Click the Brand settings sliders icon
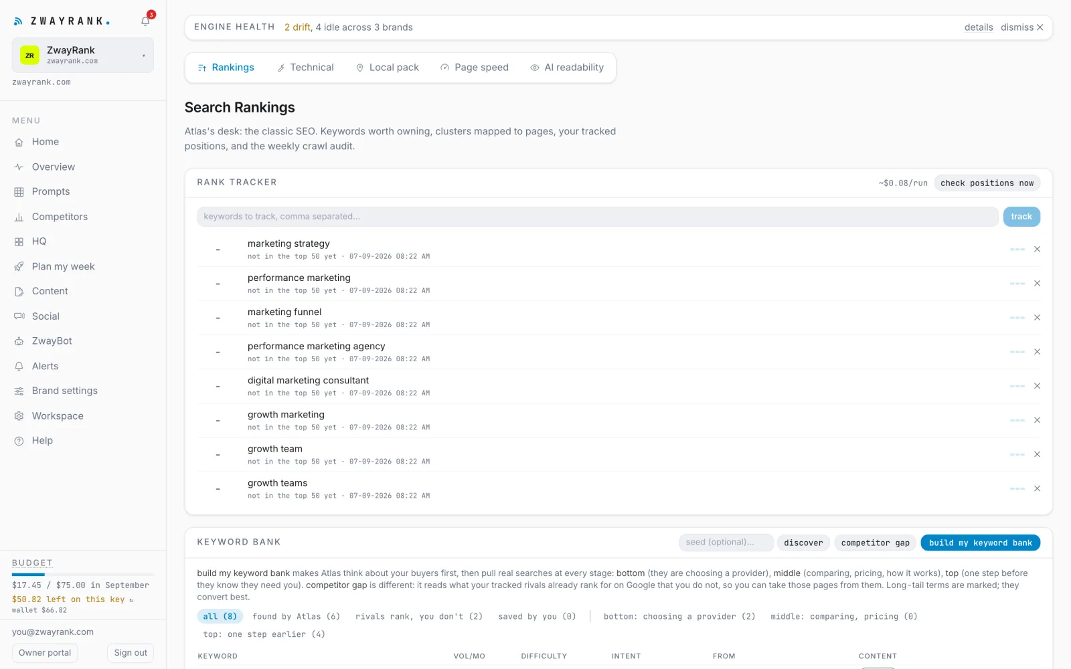 tap(19, 391)
